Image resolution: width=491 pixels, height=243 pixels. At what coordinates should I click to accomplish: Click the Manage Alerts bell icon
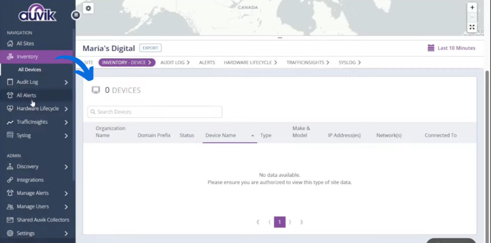(x=10, y=193)
